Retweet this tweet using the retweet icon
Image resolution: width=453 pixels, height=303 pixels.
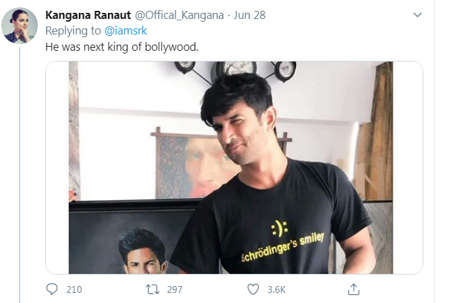tap(153, 289)
